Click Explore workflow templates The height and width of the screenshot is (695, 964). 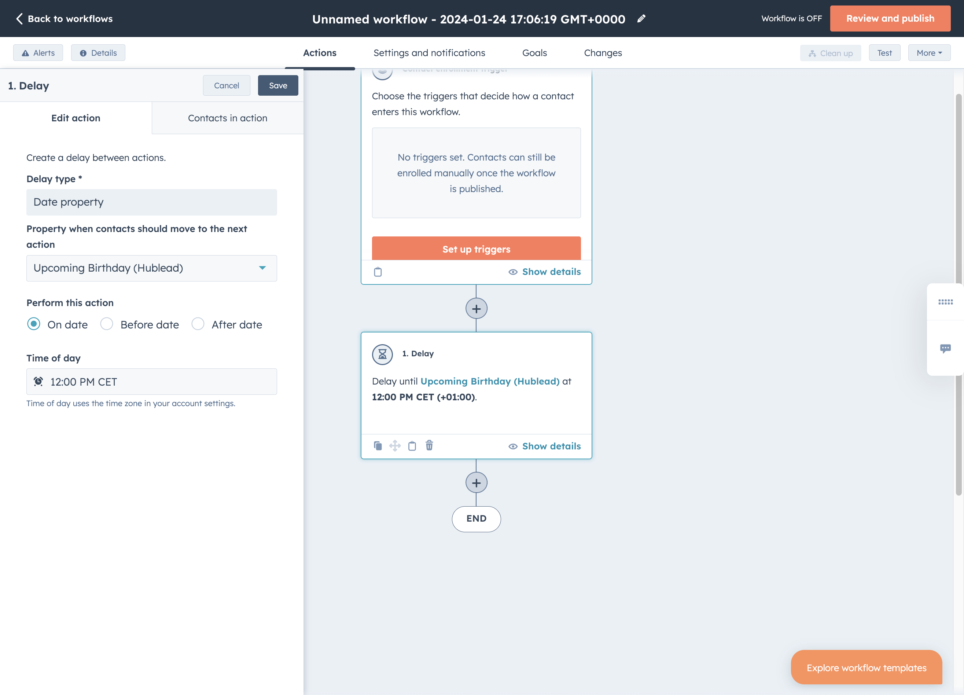point(866,668)
